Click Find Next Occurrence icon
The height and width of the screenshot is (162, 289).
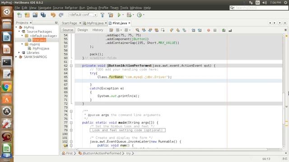point(150,30)
